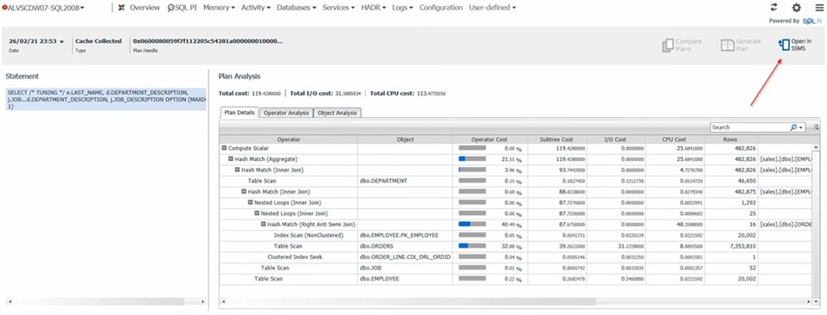Open the Activity menu
The image size is (827, 315).
(x=255, y=8)
